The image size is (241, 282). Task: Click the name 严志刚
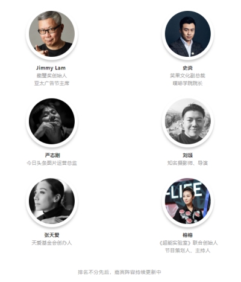[52, 155]
